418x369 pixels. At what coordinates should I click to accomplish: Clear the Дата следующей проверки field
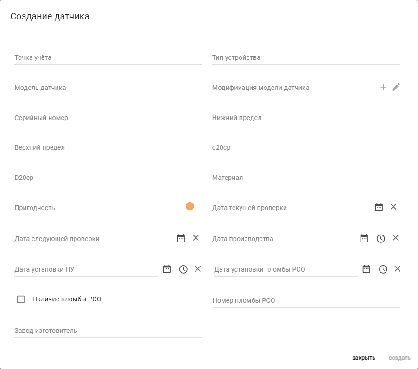(x=196, y=238)
